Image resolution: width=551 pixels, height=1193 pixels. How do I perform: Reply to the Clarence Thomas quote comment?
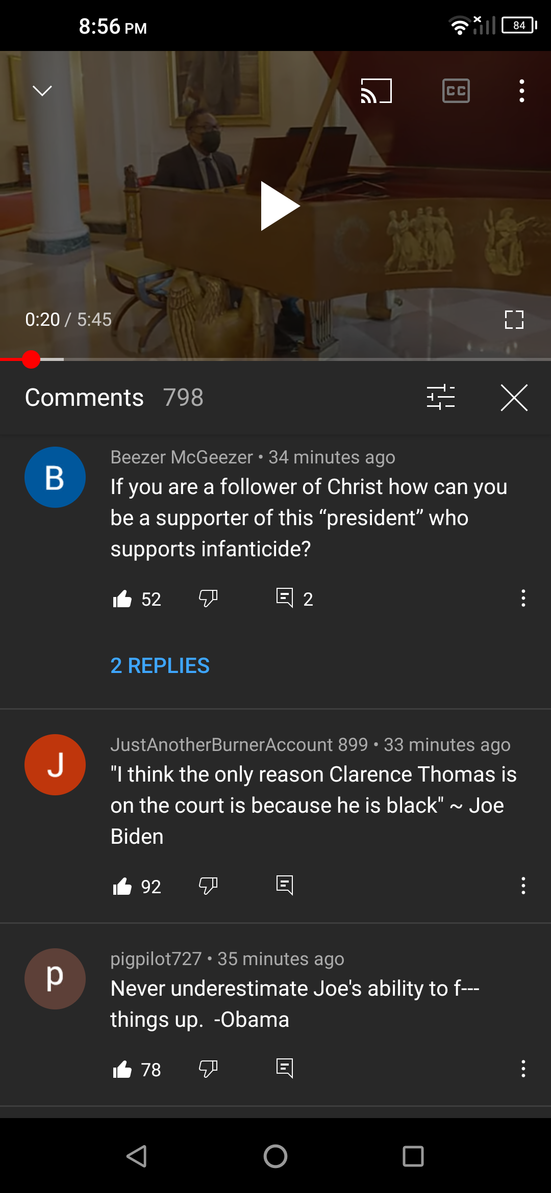(285, 886)
